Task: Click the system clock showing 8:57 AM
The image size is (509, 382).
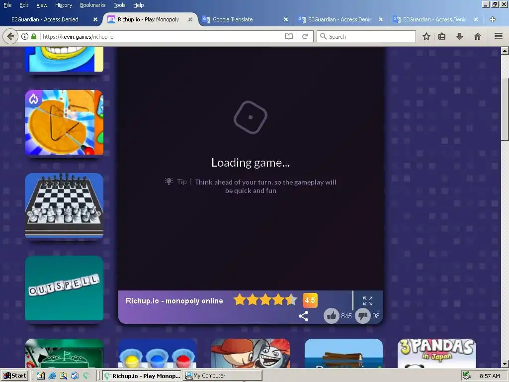Action: click(490, 376)
